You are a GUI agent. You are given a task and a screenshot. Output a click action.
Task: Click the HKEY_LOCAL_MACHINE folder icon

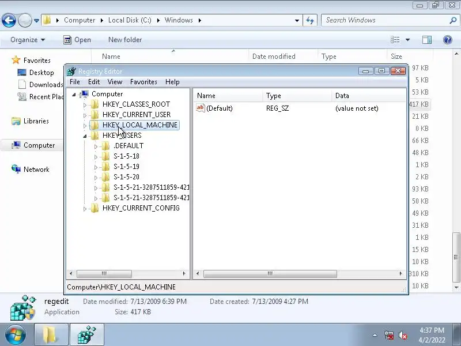point(95,125)
